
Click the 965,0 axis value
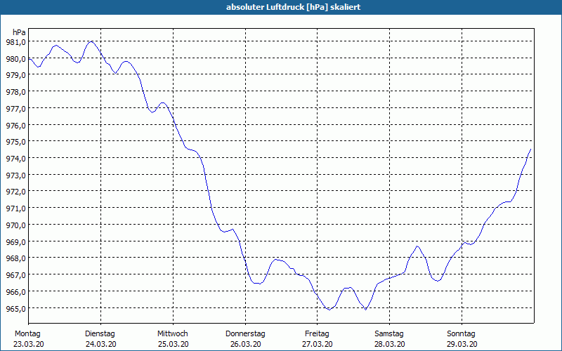point(15,308)
